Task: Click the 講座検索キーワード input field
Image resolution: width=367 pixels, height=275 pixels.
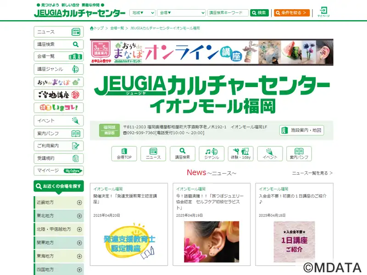Action: (x=228, y=13)
